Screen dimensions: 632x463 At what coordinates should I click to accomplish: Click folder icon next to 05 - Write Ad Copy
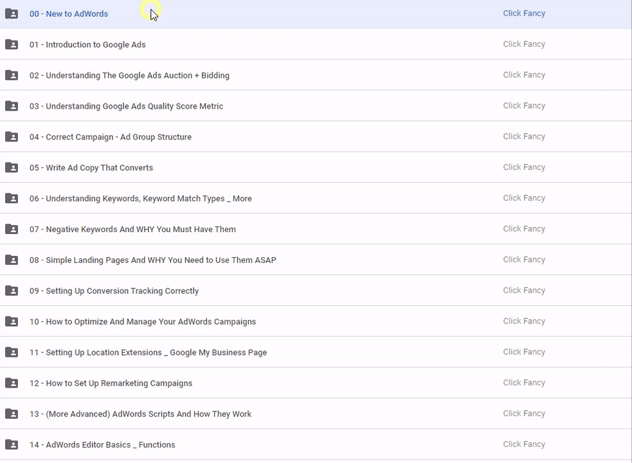[12, 168]
